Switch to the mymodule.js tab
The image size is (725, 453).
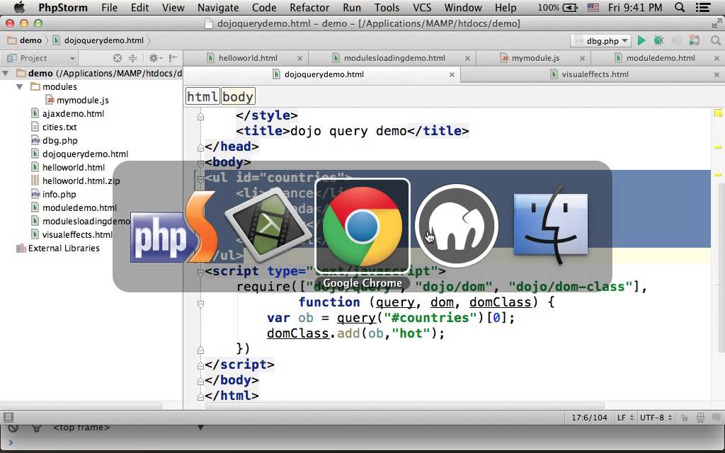[535, 58]
